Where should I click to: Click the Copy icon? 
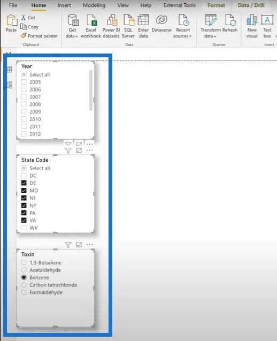point(23,27)
